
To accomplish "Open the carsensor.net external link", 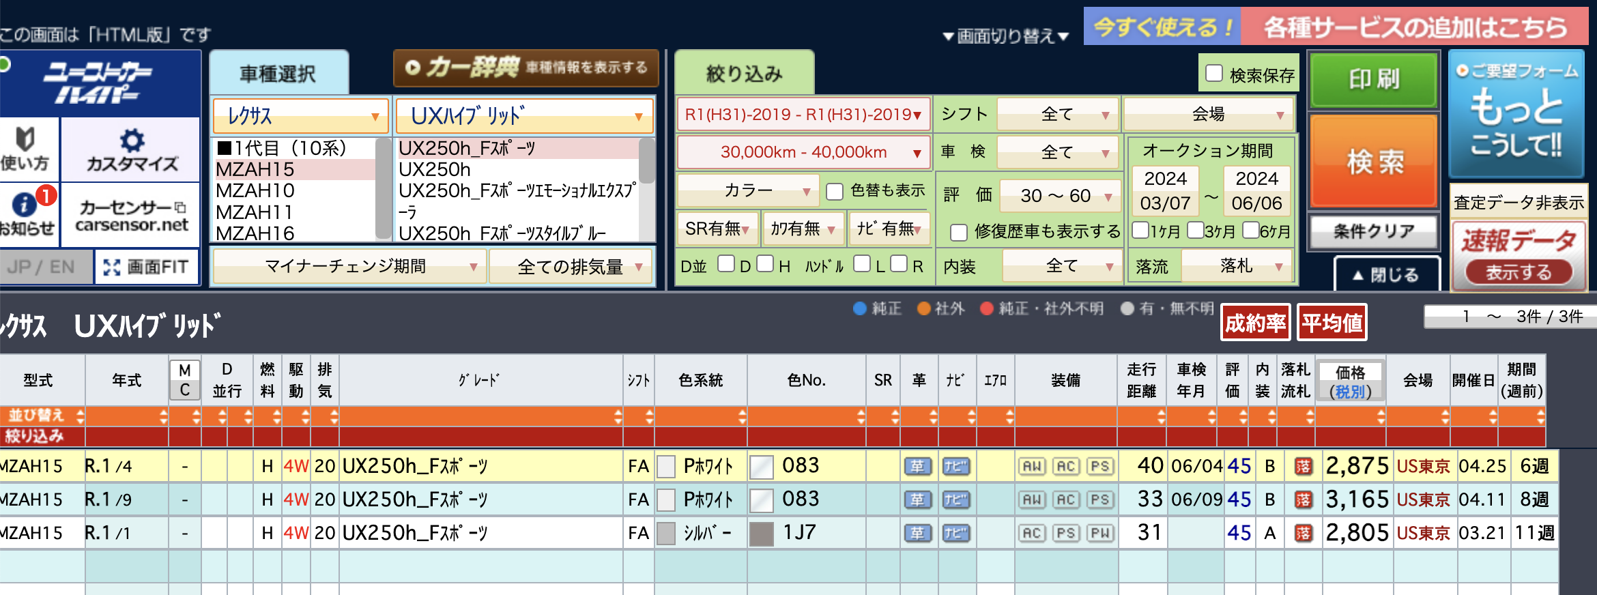I will (132, 215).
